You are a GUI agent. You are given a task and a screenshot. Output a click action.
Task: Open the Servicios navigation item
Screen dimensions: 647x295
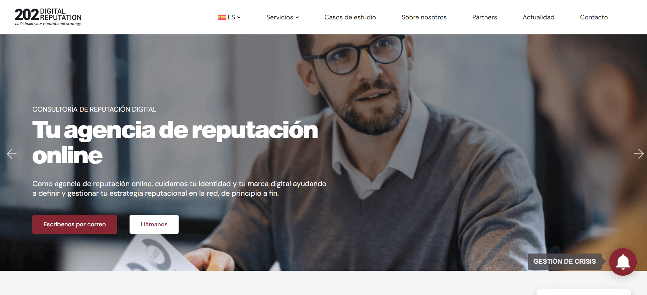(x=280, y=17)
